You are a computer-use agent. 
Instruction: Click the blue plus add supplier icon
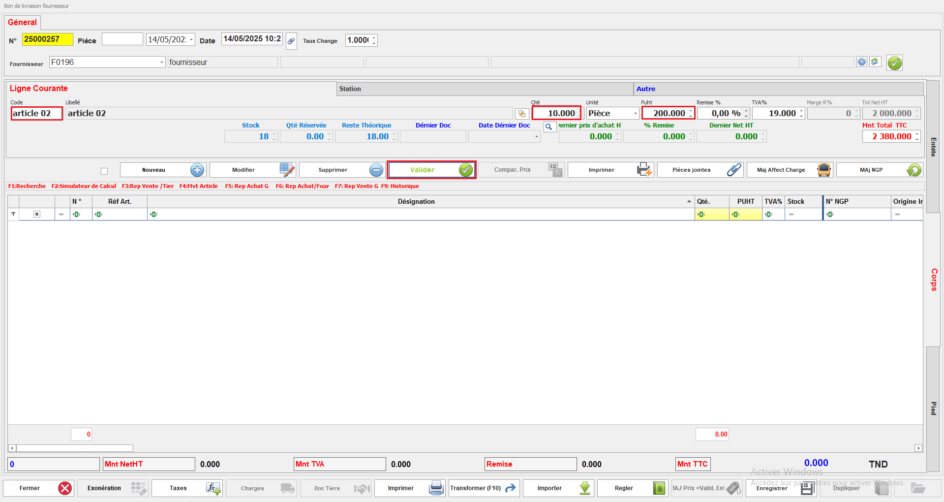point(861,62)
